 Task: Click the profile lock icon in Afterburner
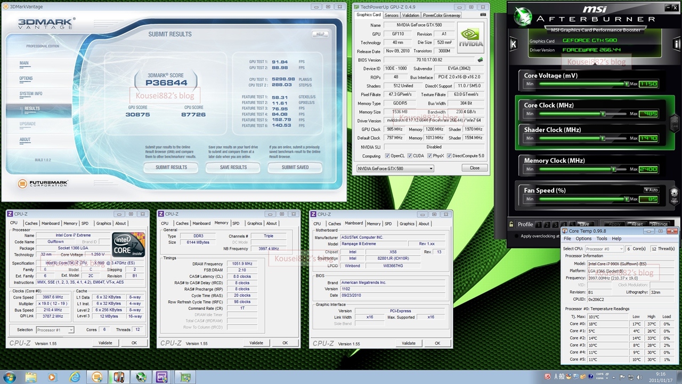pyautogui.click(x=511, y=225)
